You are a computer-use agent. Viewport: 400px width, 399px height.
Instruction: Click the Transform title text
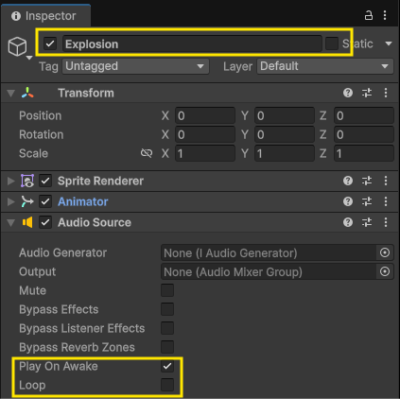pos(86,93)
